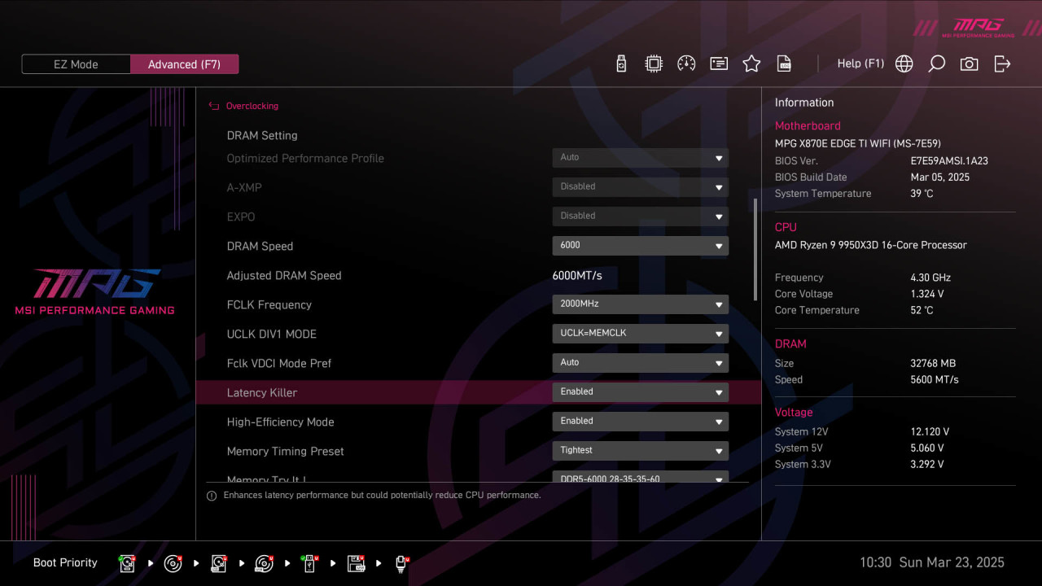The width and height of the screenshot is (1042, 586).
Task: Expand the High-Efficiency Mode dropdown
Action: click(x=640, y=422)
